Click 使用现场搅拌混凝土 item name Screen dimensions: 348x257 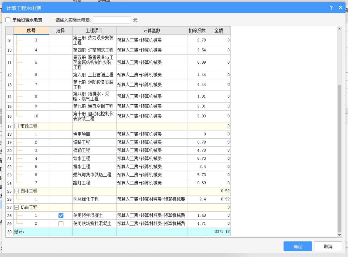[92, 224]
